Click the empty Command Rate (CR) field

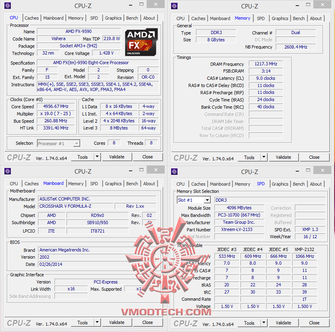pos(266,114)
